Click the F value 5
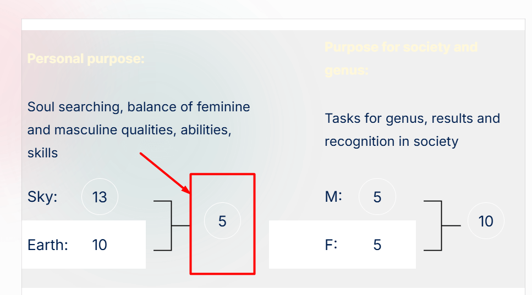532x295 pixels. click(377, 245)
